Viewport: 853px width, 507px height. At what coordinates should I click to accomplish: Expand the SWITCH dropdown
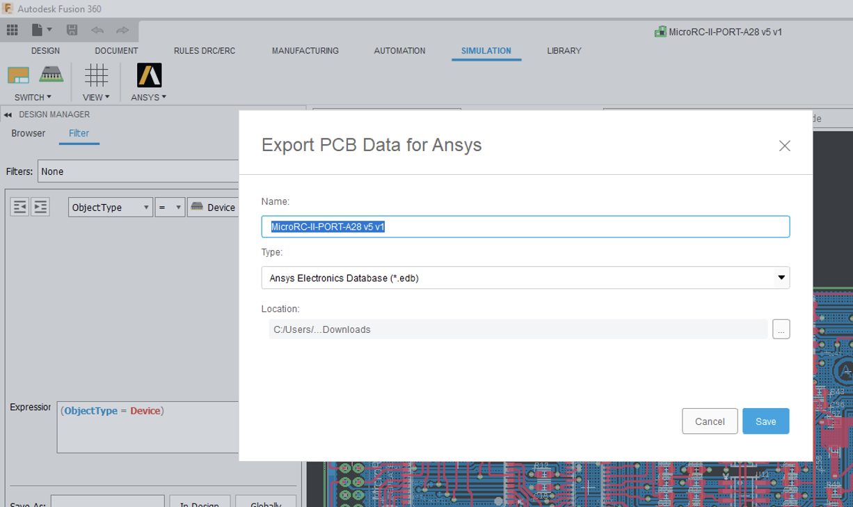[x=33, y=97]
